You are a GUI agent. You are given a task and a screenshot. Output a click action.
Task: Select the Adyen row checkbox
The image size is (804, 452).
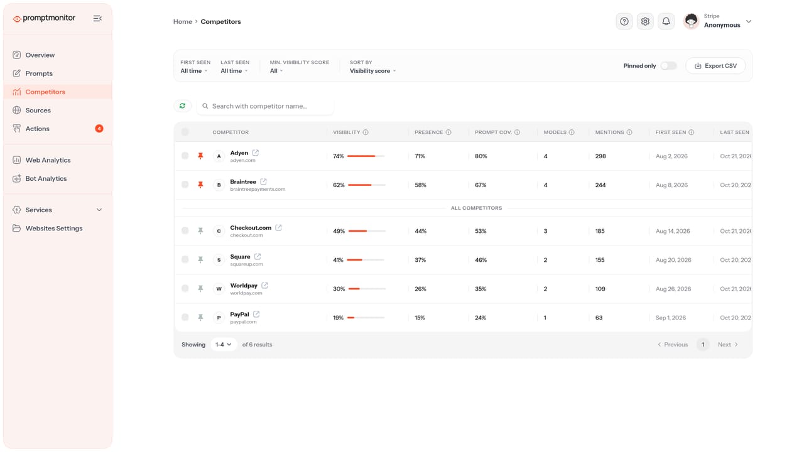[x=185, y=156]
